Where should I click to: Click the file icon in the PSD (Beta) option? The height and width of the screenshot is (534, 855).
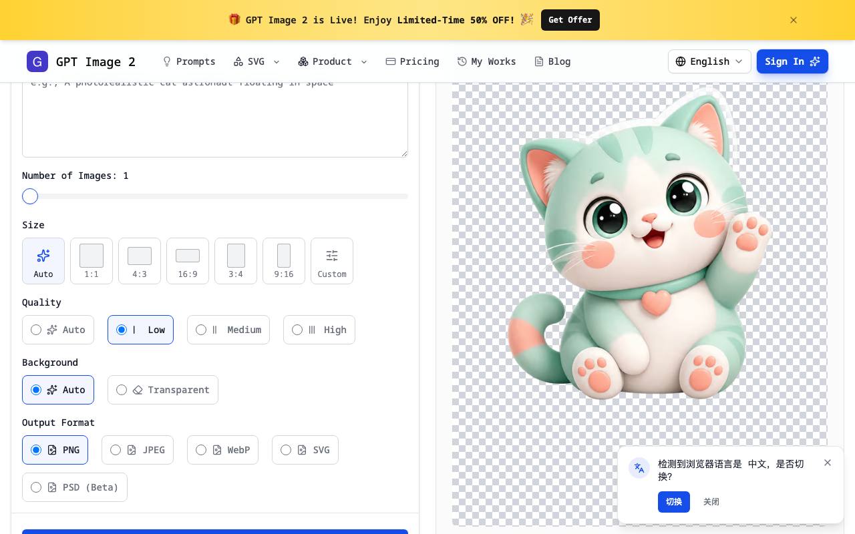(52, 487)
